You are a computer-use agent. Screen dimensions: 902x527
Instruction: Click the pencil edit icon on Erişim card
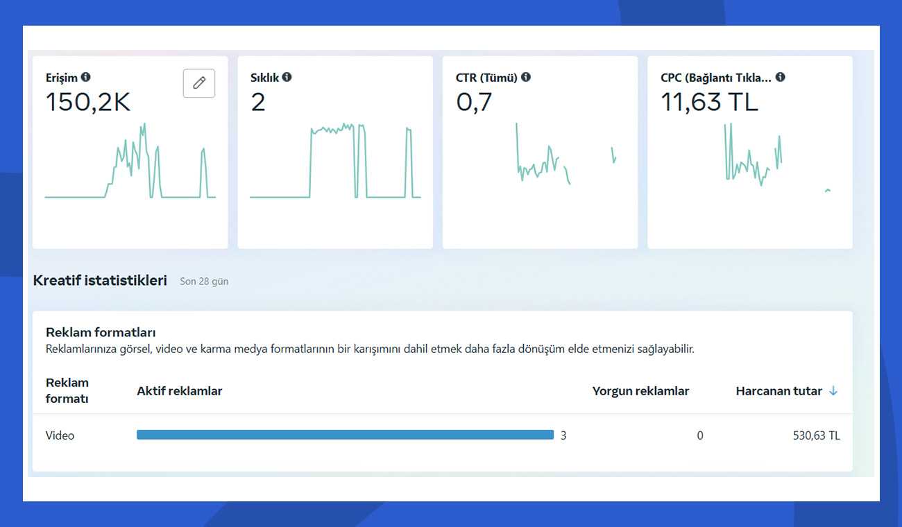[199, 83]
